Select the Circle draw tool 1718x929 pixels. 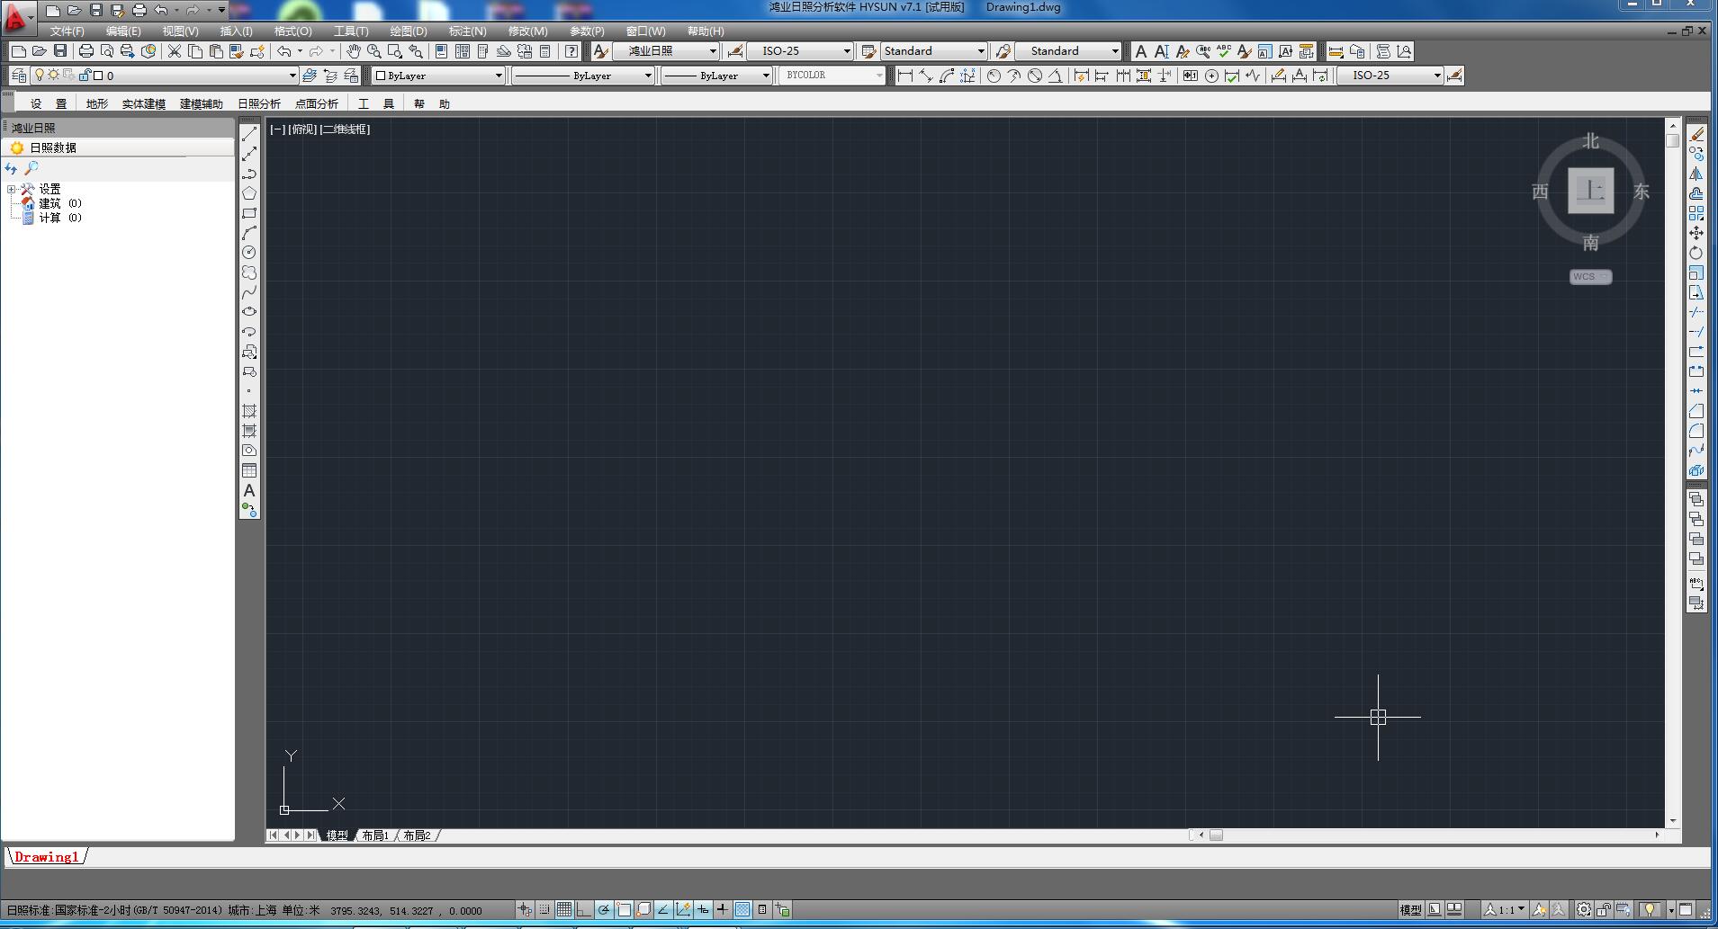249,253
